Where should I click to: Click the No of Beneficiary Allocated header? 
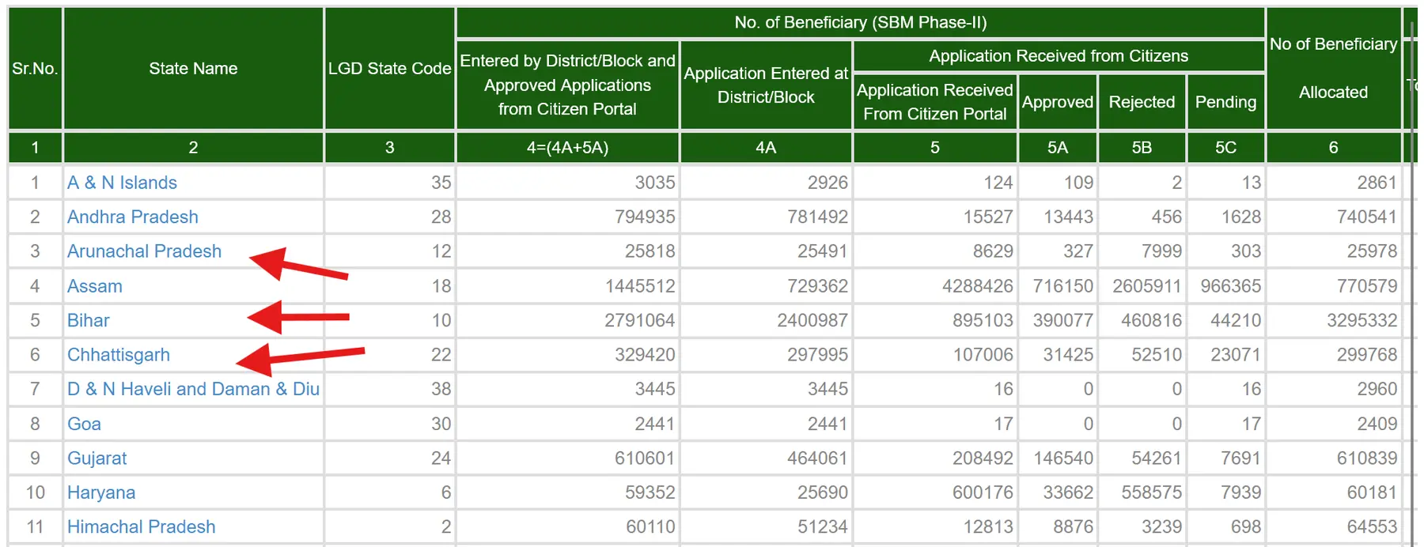pyautogui.click(x=1333, y=69)
